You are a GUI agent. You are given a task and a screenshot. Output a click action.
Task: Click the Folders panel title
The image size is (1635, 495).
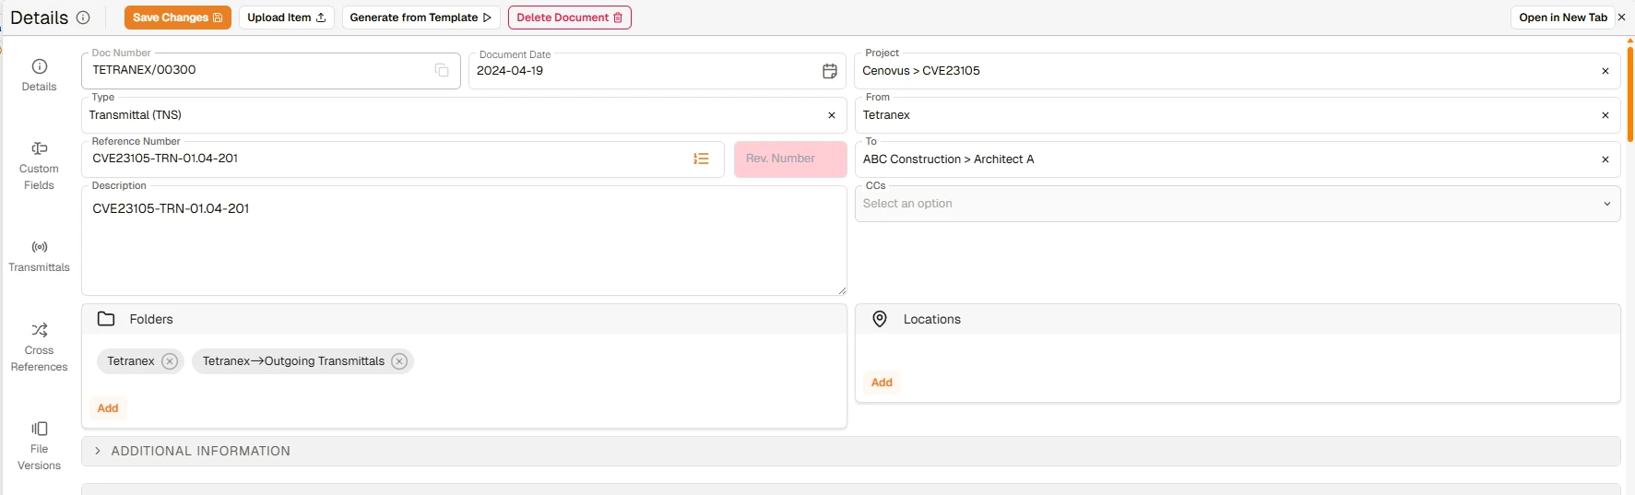151,319
